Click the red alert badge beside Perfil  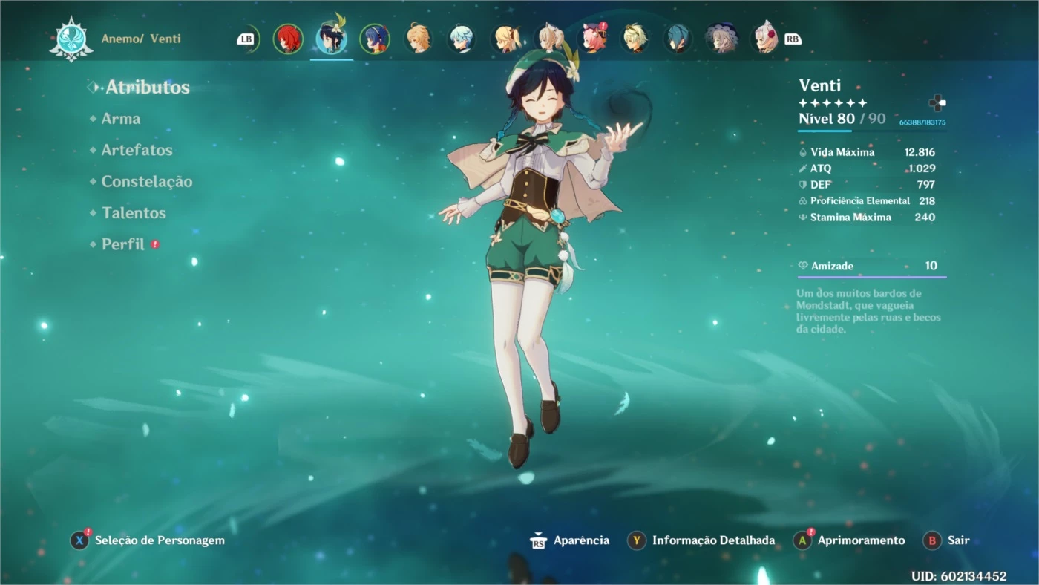tap(155, 244)
